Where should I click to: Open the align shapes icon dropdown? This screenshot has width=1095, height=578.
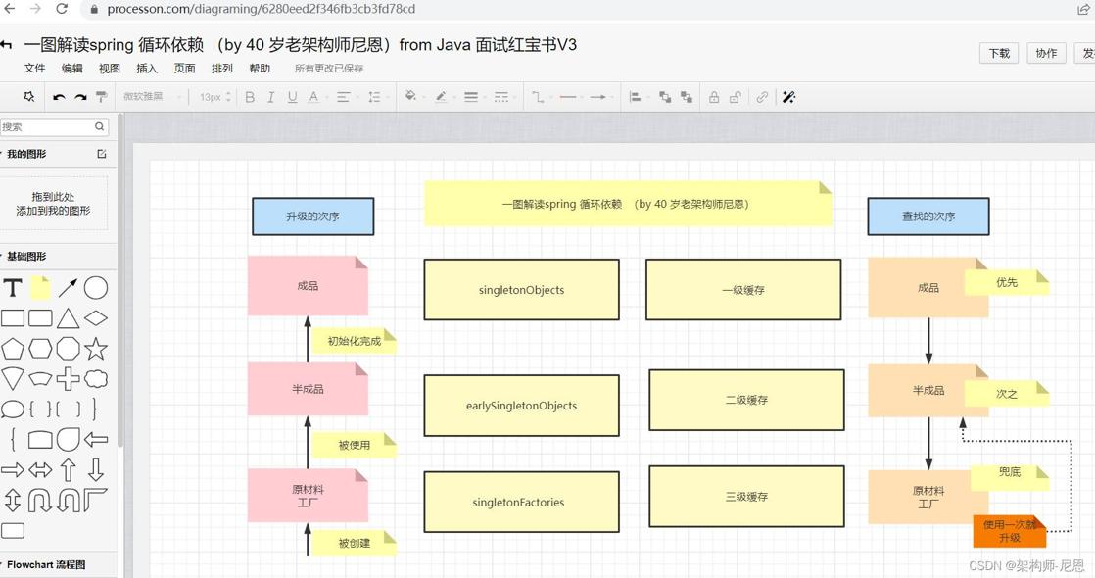click(636, 97)
